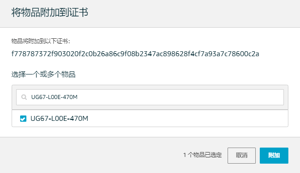This screenshot has height=173, width=300.
Task: Click the blank area right of search text in field
Action: click(x=180, y=97)
